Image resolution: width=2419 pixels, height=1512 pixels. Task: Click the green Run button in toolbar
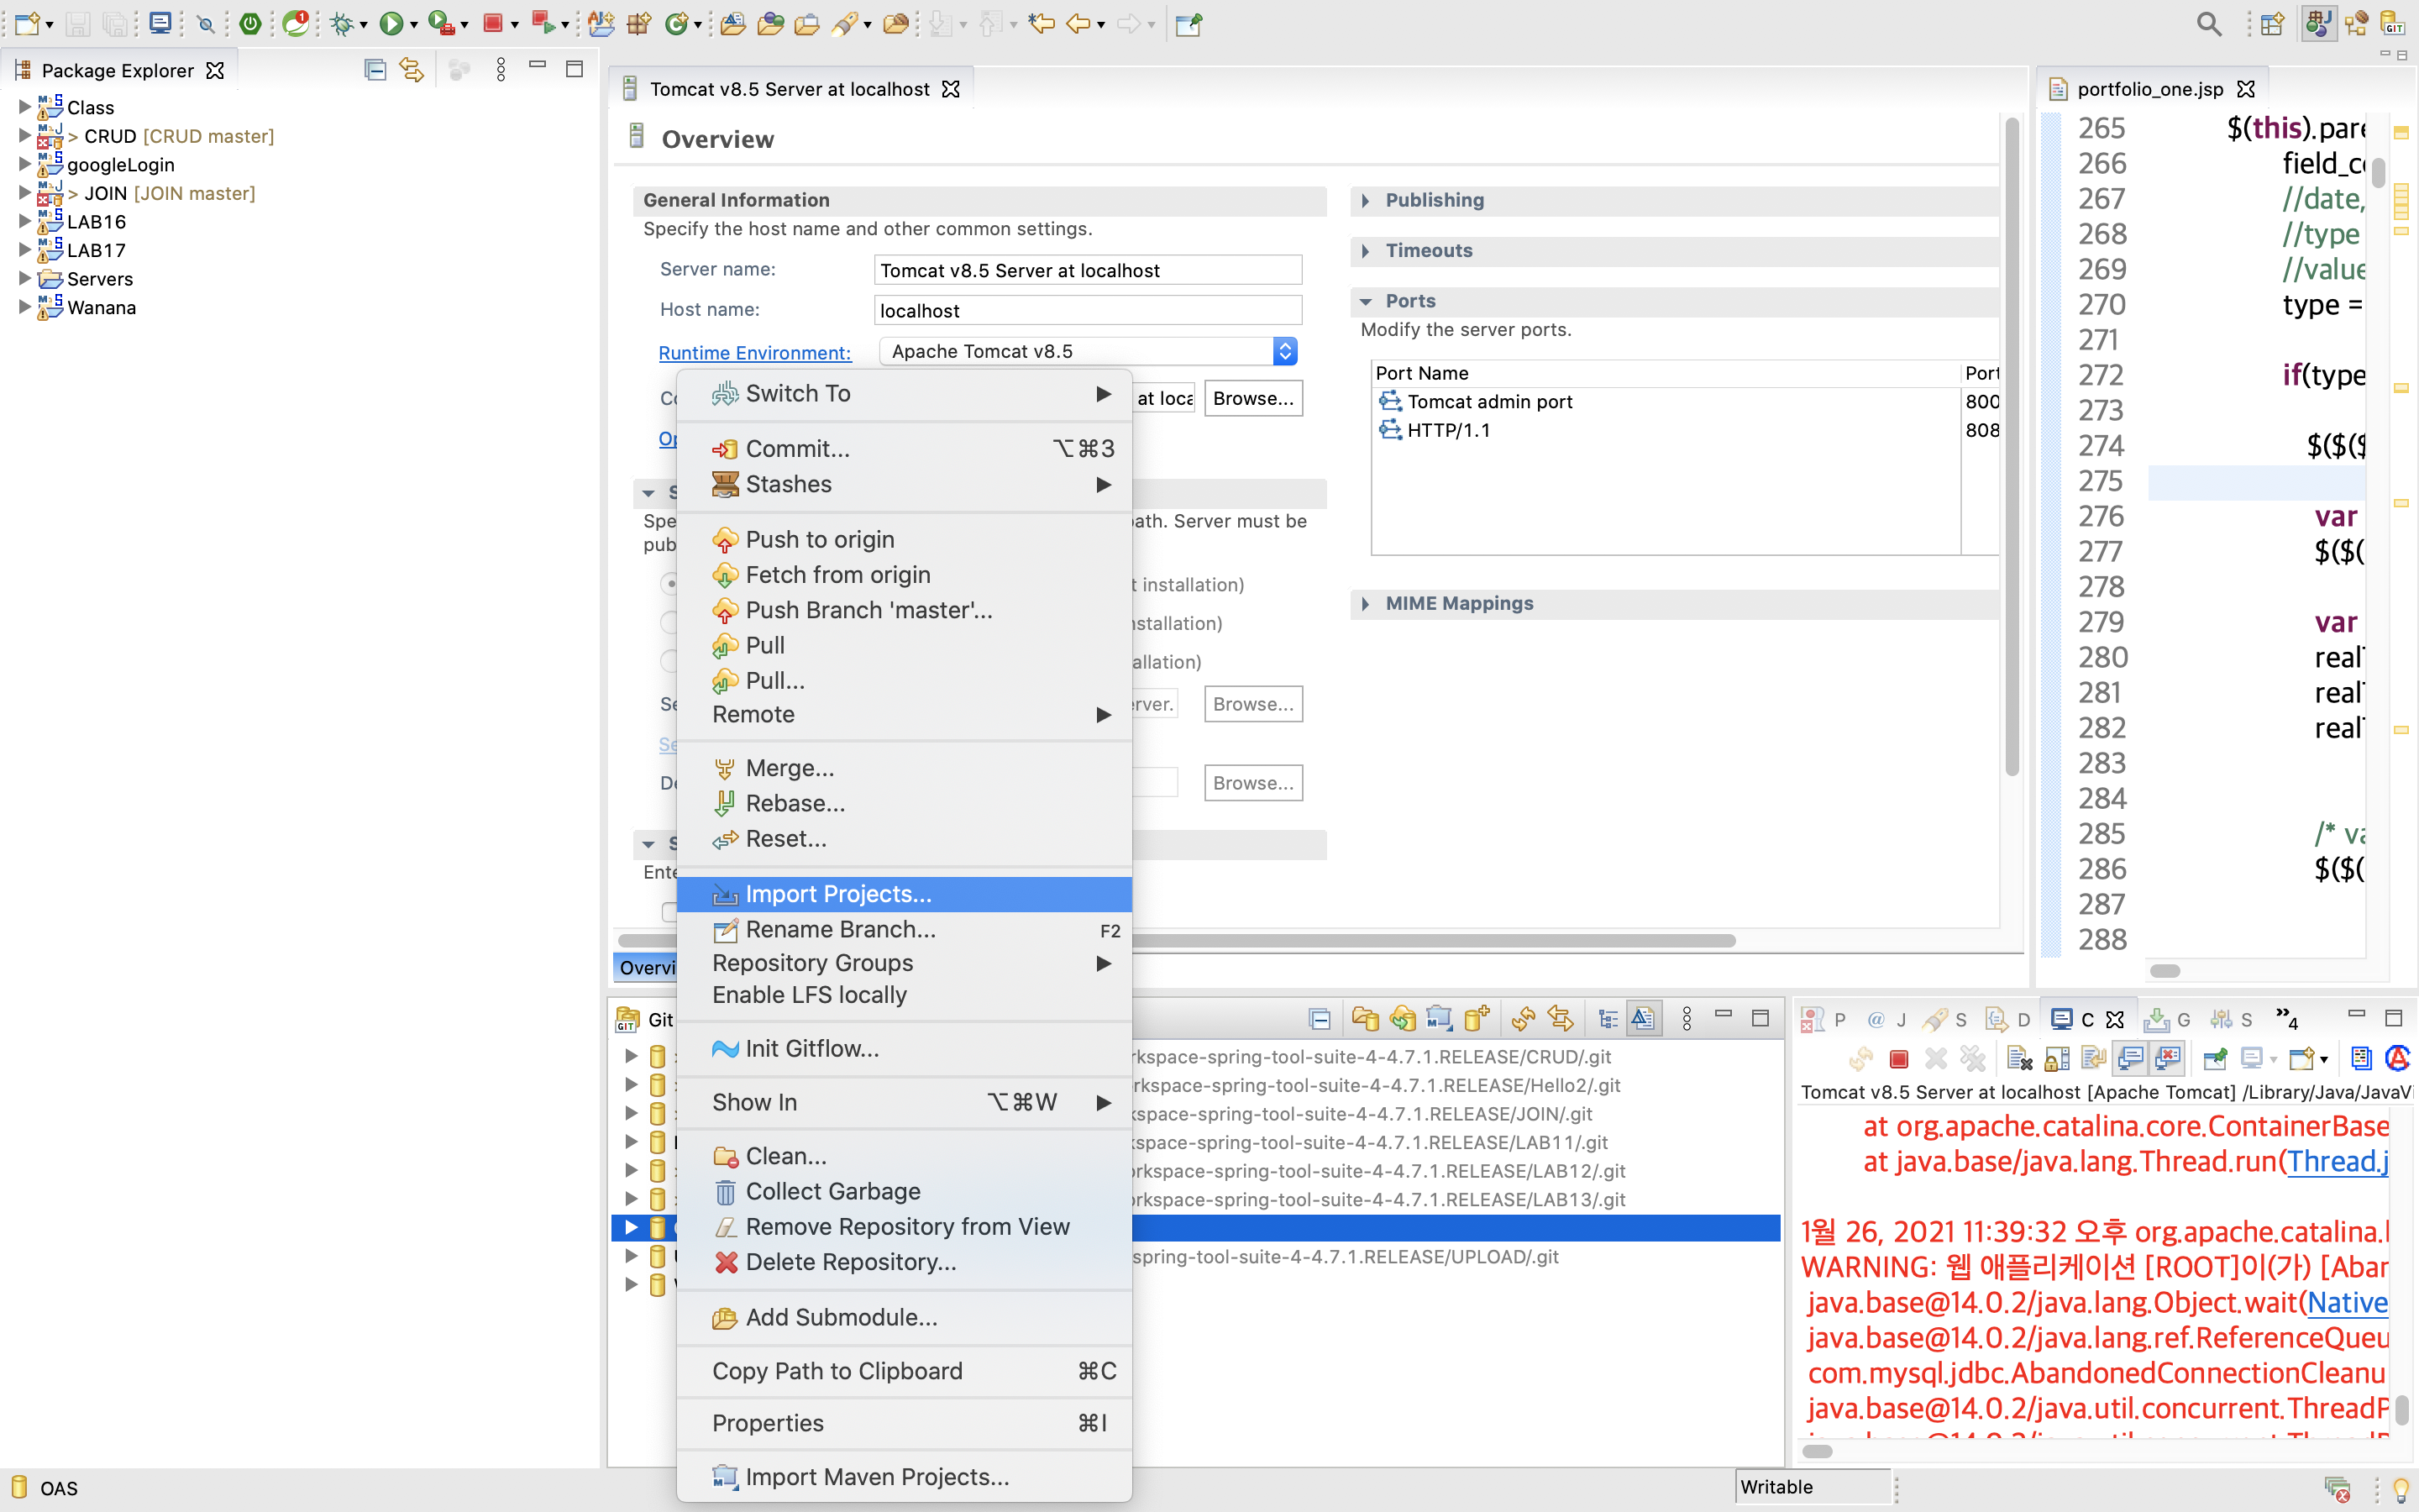tap(391, 24)
